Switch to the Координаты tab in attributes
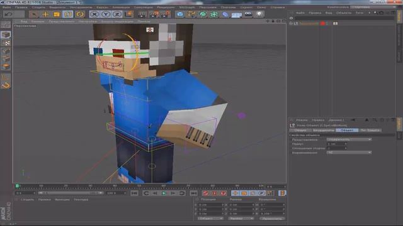Image resolution: width=403 pixels, height=226 pixels. [x=323, y=131]
